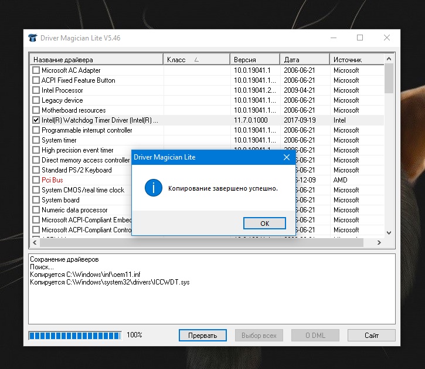Image resolution: width=425 pixels, height=369 pixels.
Task: Click the Сохранение драйверов log line
Action: (x=64, y=259)
